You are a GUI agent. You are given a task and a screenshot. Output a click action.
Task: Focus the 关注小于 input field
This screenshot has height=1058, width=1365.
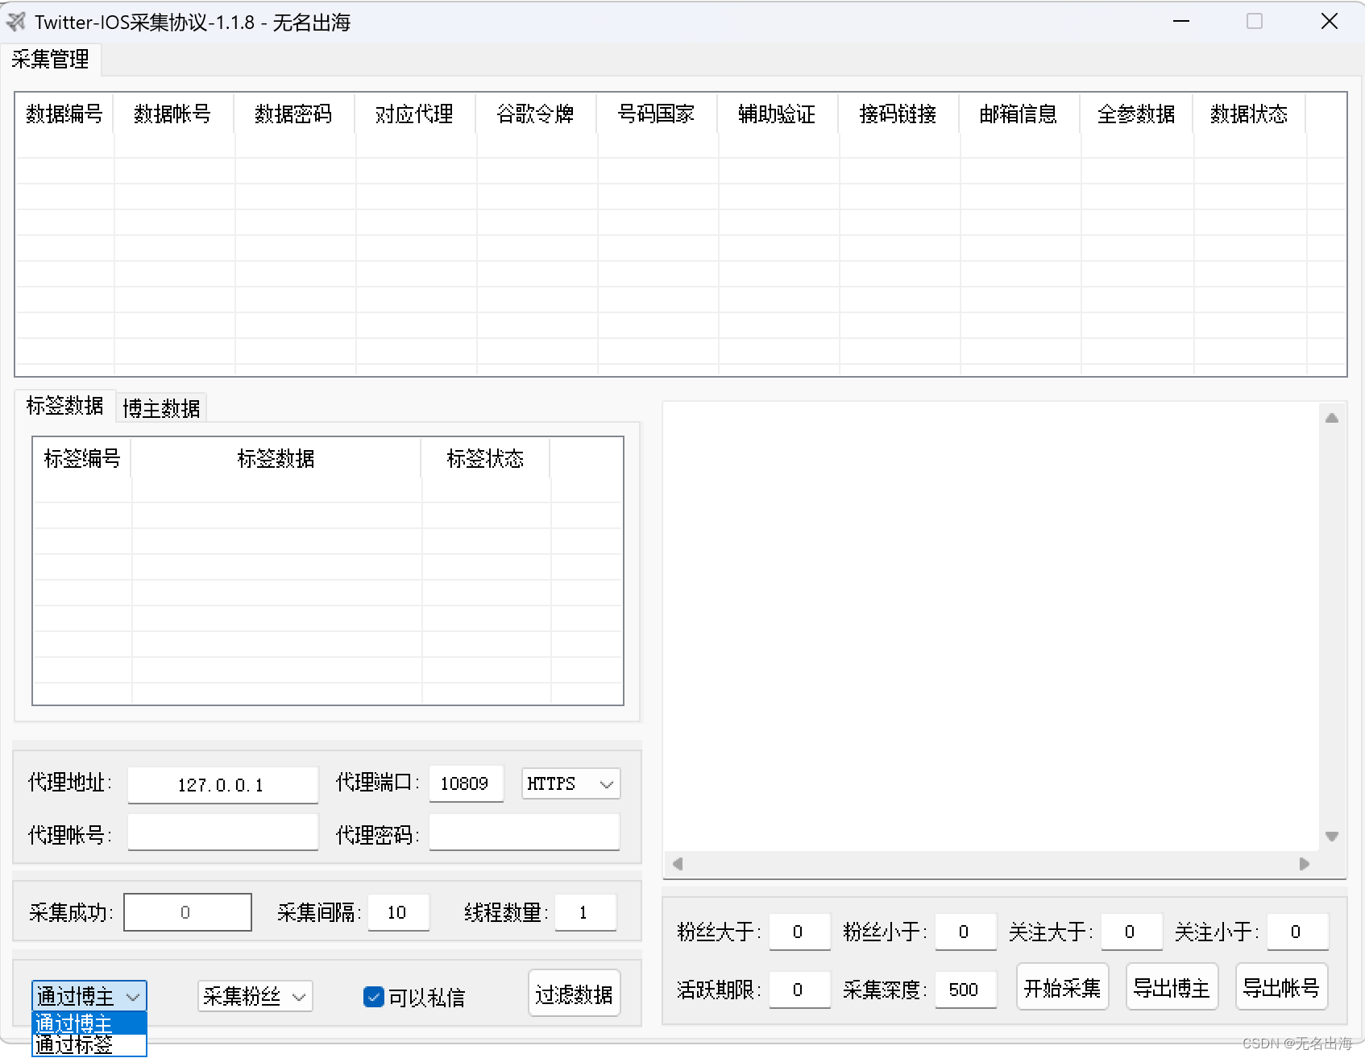(x=1297, y=932)
